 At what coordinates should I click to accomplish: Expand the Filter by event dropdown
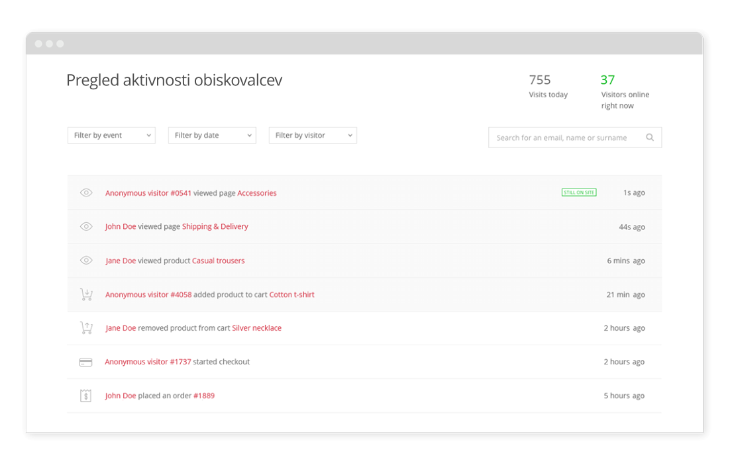[x=111, y=136]
